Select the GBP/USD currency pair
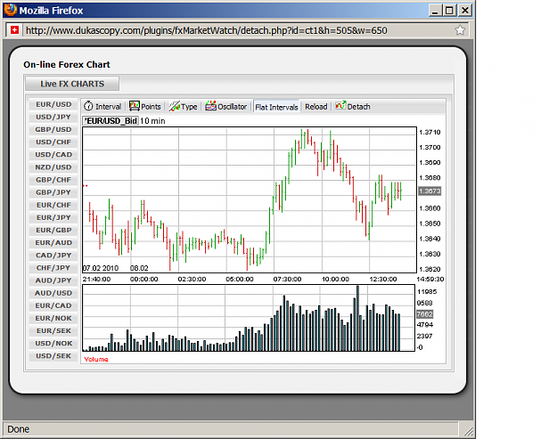557x439 pixels. [53, 129]
